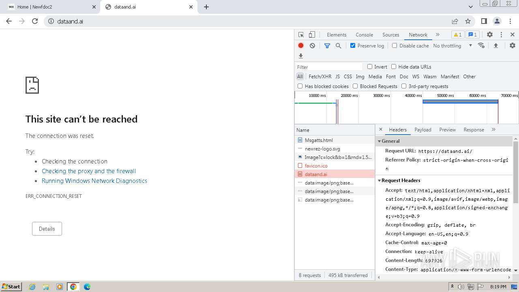Uncheck Preserve log checkbox
This screenshot has width=519, height=292.
tap(353, 45)
